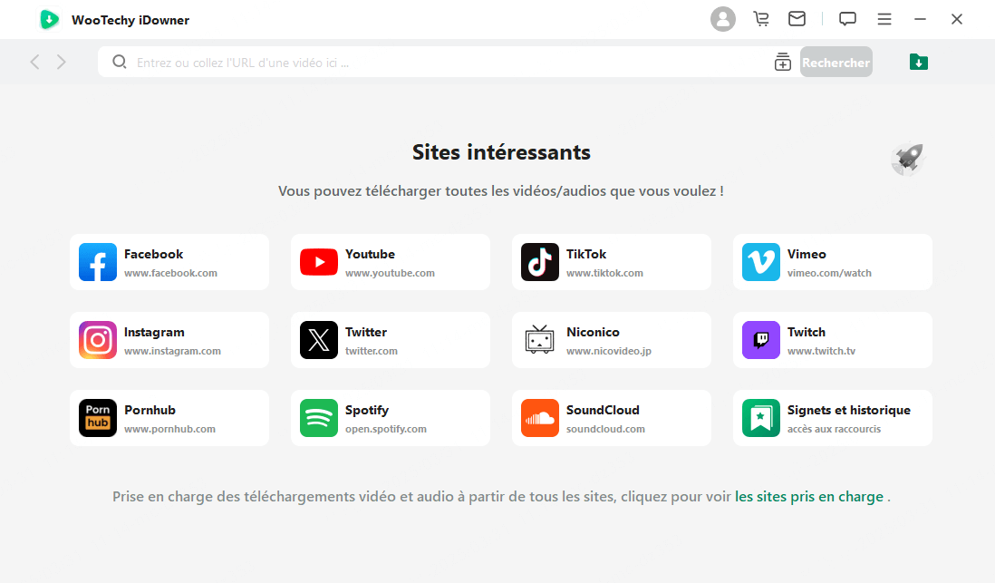Open the green downloads folder icon
This screenshot has height=583, width=995.
[918, 62]
